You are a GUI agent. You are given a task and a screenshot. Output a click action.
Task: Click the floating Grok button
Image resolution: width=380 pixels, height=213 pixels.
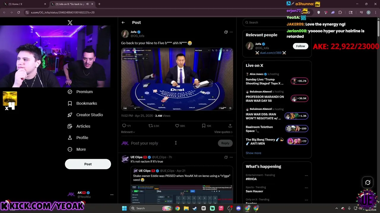[x=368, y=183]
